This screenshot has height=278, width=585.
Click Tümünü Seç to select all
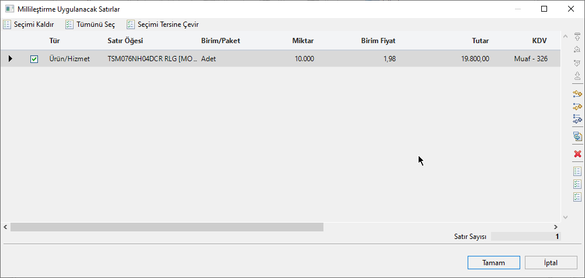click(x=90, y=24)
